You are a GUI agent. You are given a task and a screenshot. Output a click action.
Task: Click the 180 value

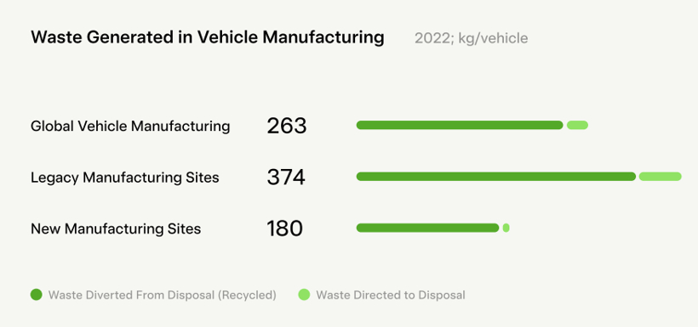[x=285, y=229]
